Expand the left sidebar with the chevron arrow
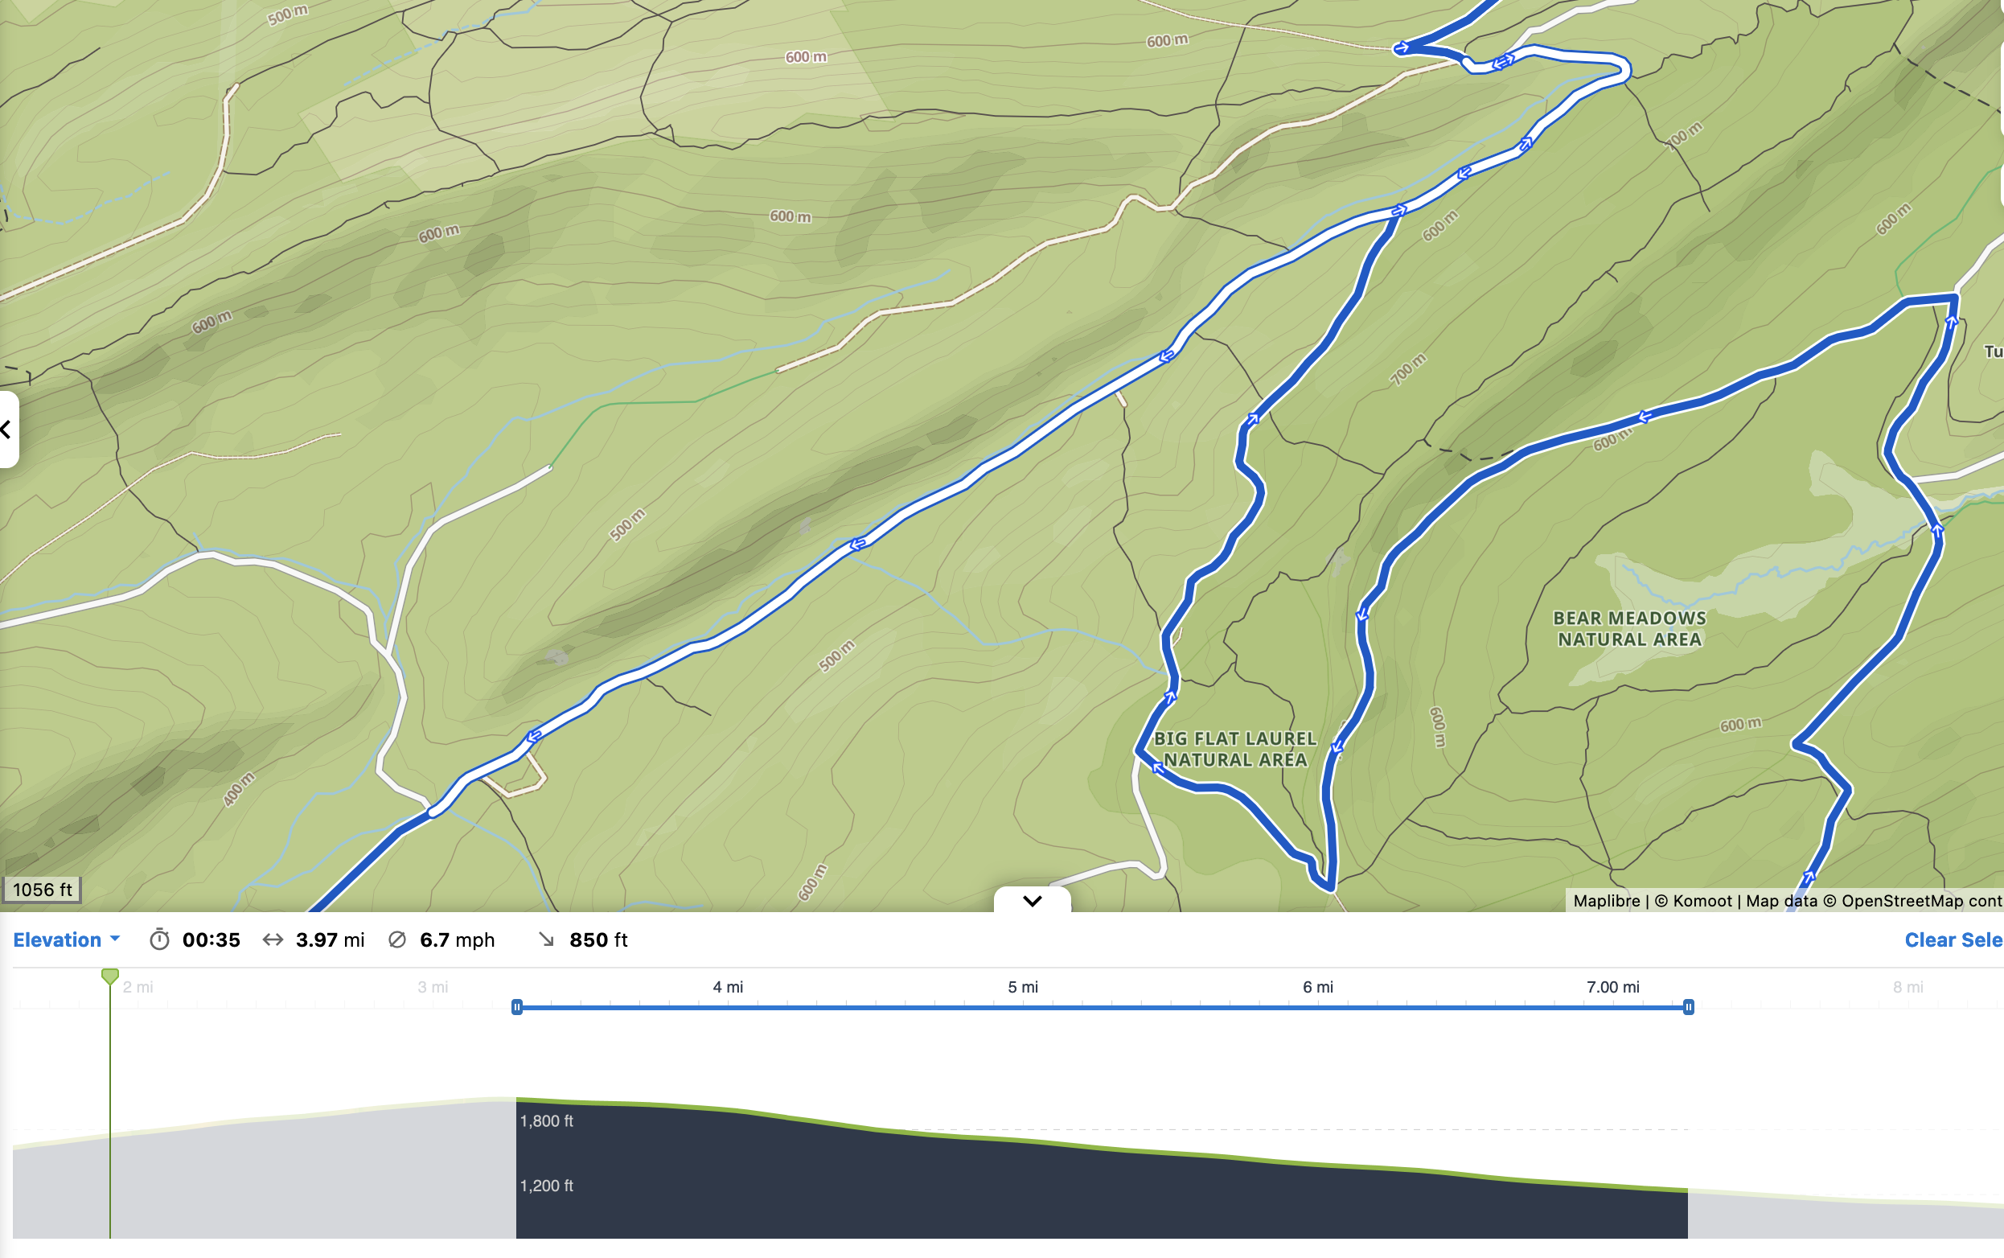 5,430
